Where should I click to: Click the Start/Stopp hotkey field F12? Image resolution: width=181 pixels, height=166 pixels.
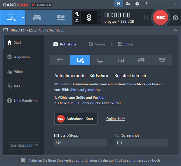81,143
